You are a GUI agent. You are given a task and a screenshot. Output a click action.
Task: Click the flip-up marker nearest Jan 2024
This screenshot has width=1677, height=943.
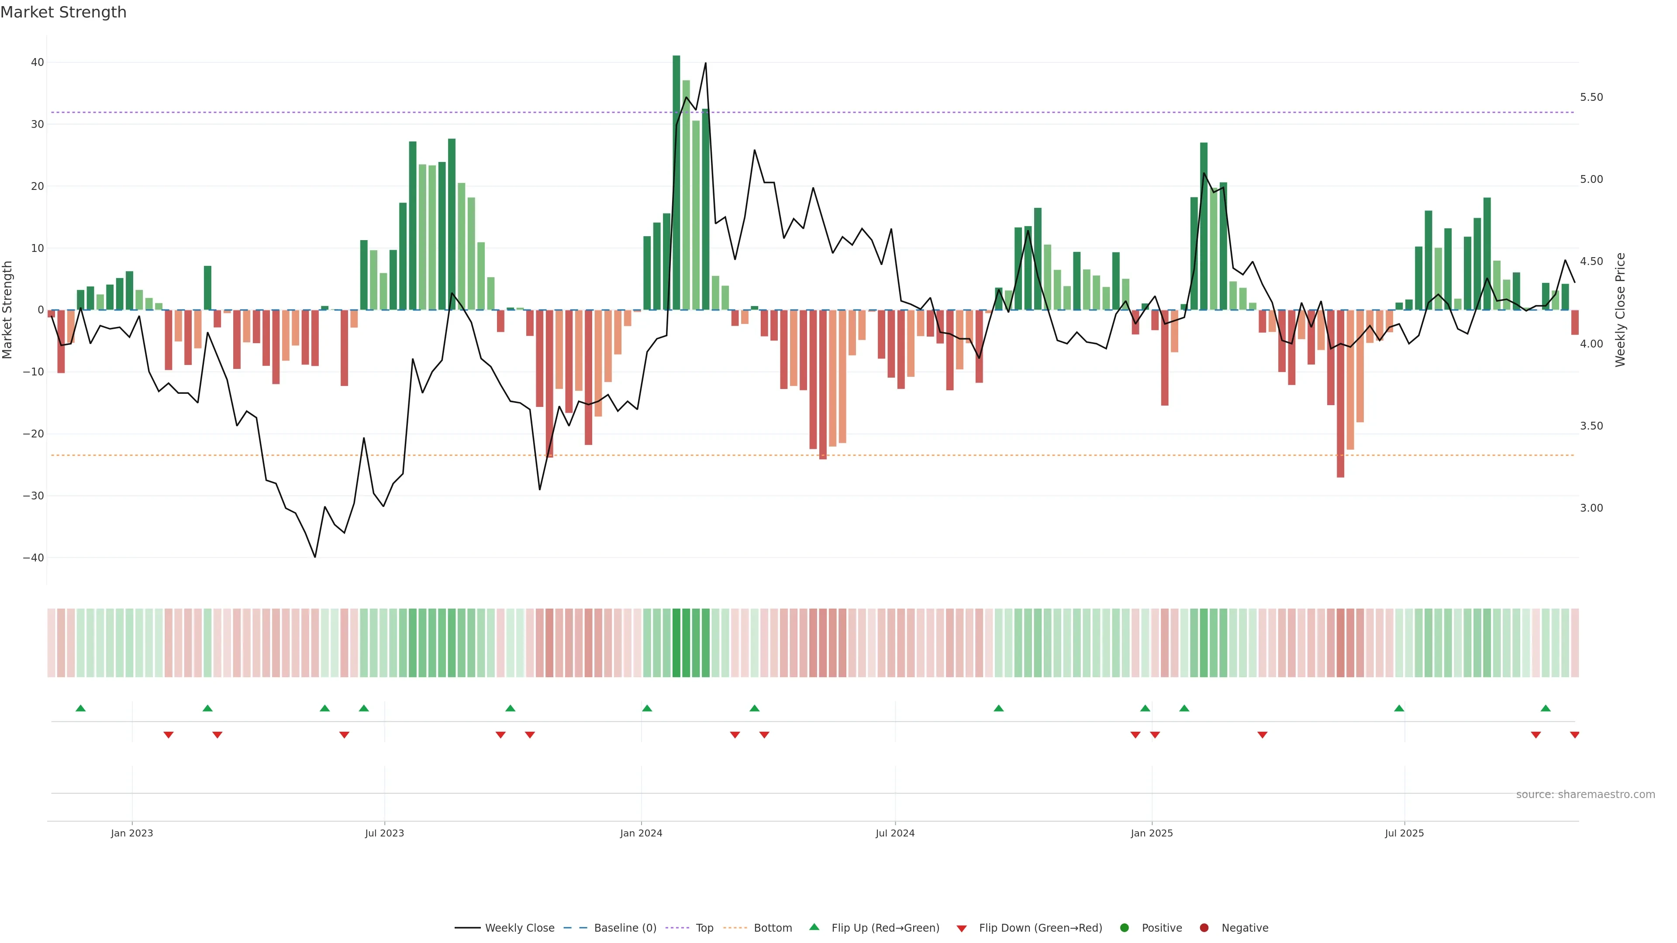(646, 708)
